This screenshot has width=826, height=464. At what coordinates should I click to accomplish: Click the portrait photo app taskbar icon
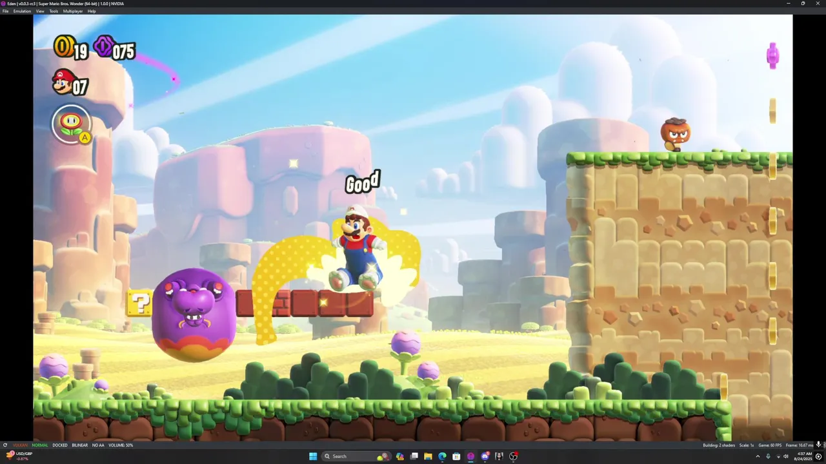click(499, 456)
